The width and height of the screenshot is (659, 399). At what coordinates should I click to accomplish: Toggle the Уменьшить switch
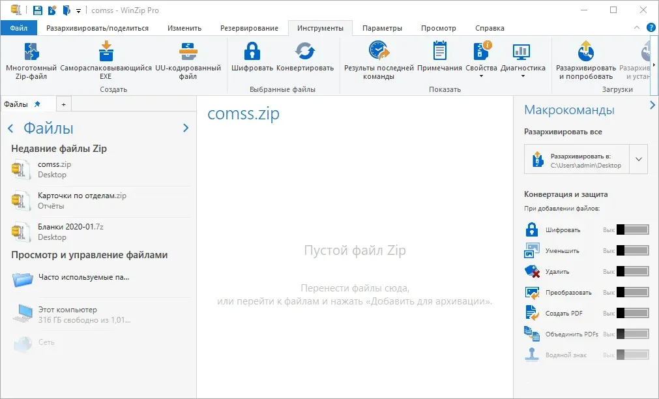tap(632, 250)
